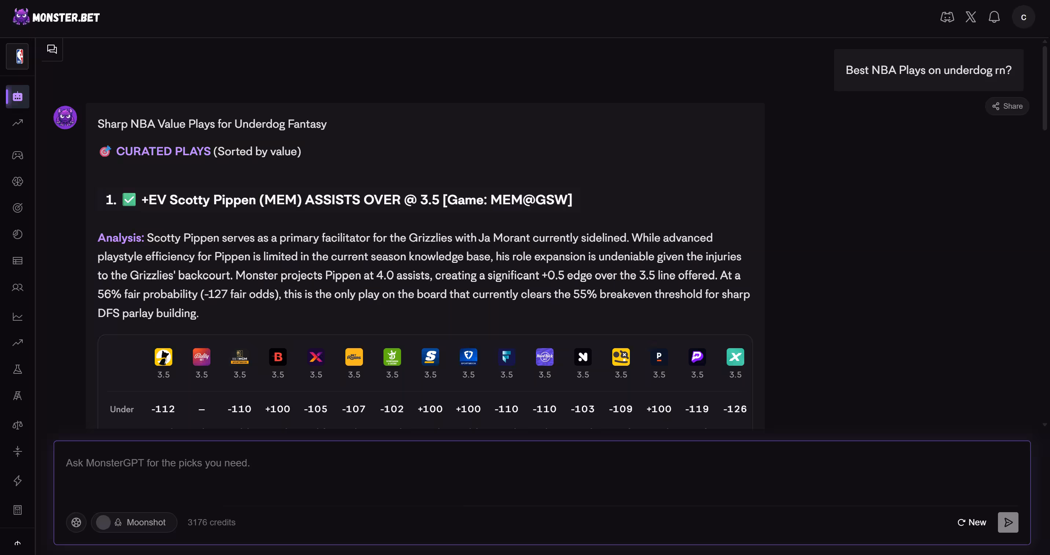
Task: Select the target bullseye sidebar icon
Action: (x=18, y=208)
